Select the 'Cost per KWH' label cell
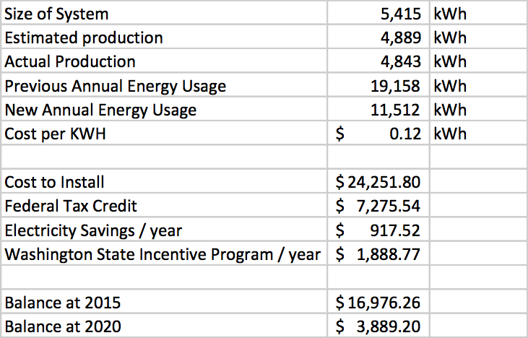The image size is (528, 338). (164, 134)
